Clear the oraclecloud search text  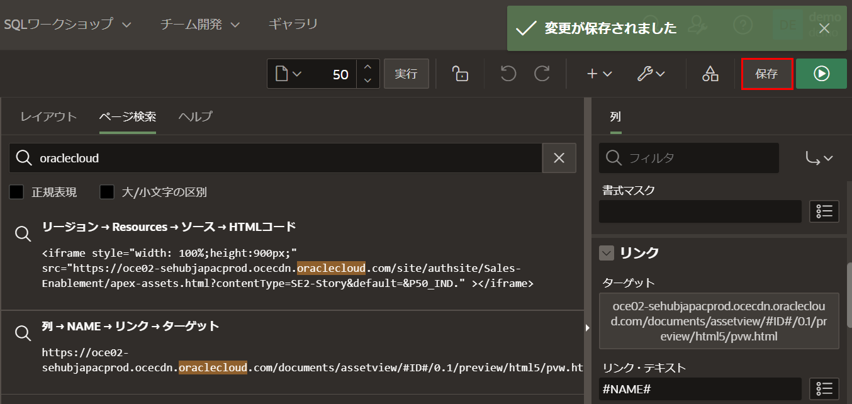(x=559, y=158)
